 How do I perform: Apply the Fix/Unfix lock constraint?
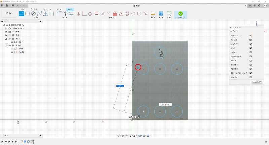click(x=115, y=14)
